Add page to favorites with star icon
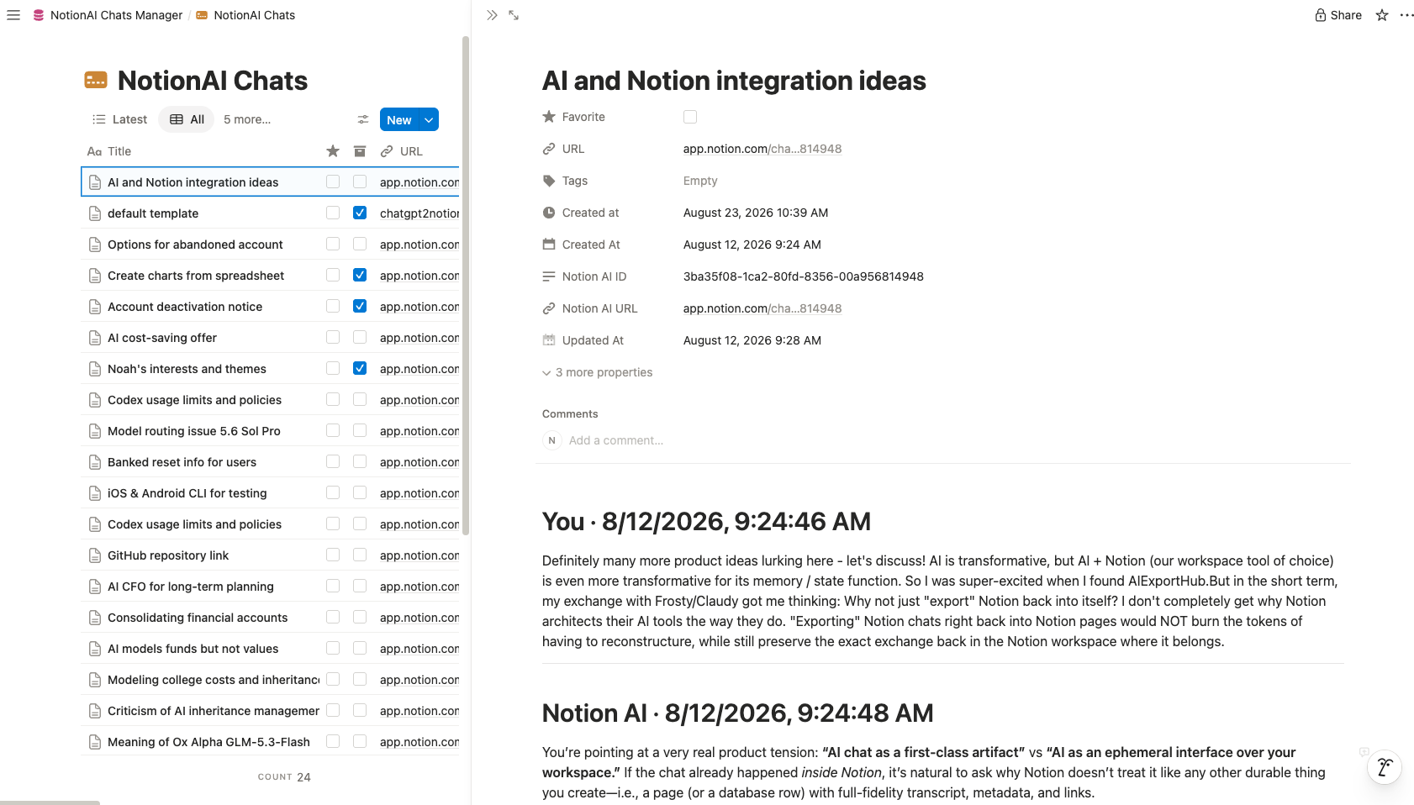Viewport: 1414px width, 805px height. click(x=1382, y=15)
